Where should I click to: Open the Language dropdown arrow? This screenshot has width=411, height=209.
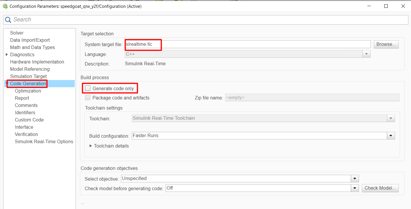pyautogui.click(x=366, y=54)
